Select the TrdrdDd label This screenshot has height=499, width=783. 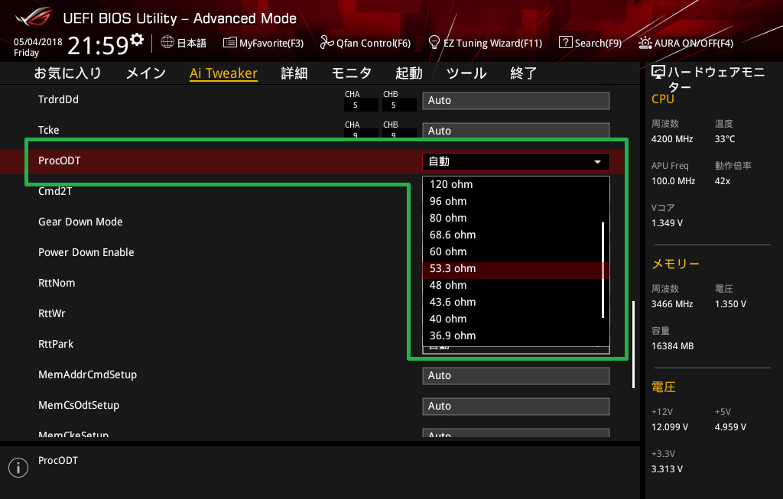coord(58,99)
